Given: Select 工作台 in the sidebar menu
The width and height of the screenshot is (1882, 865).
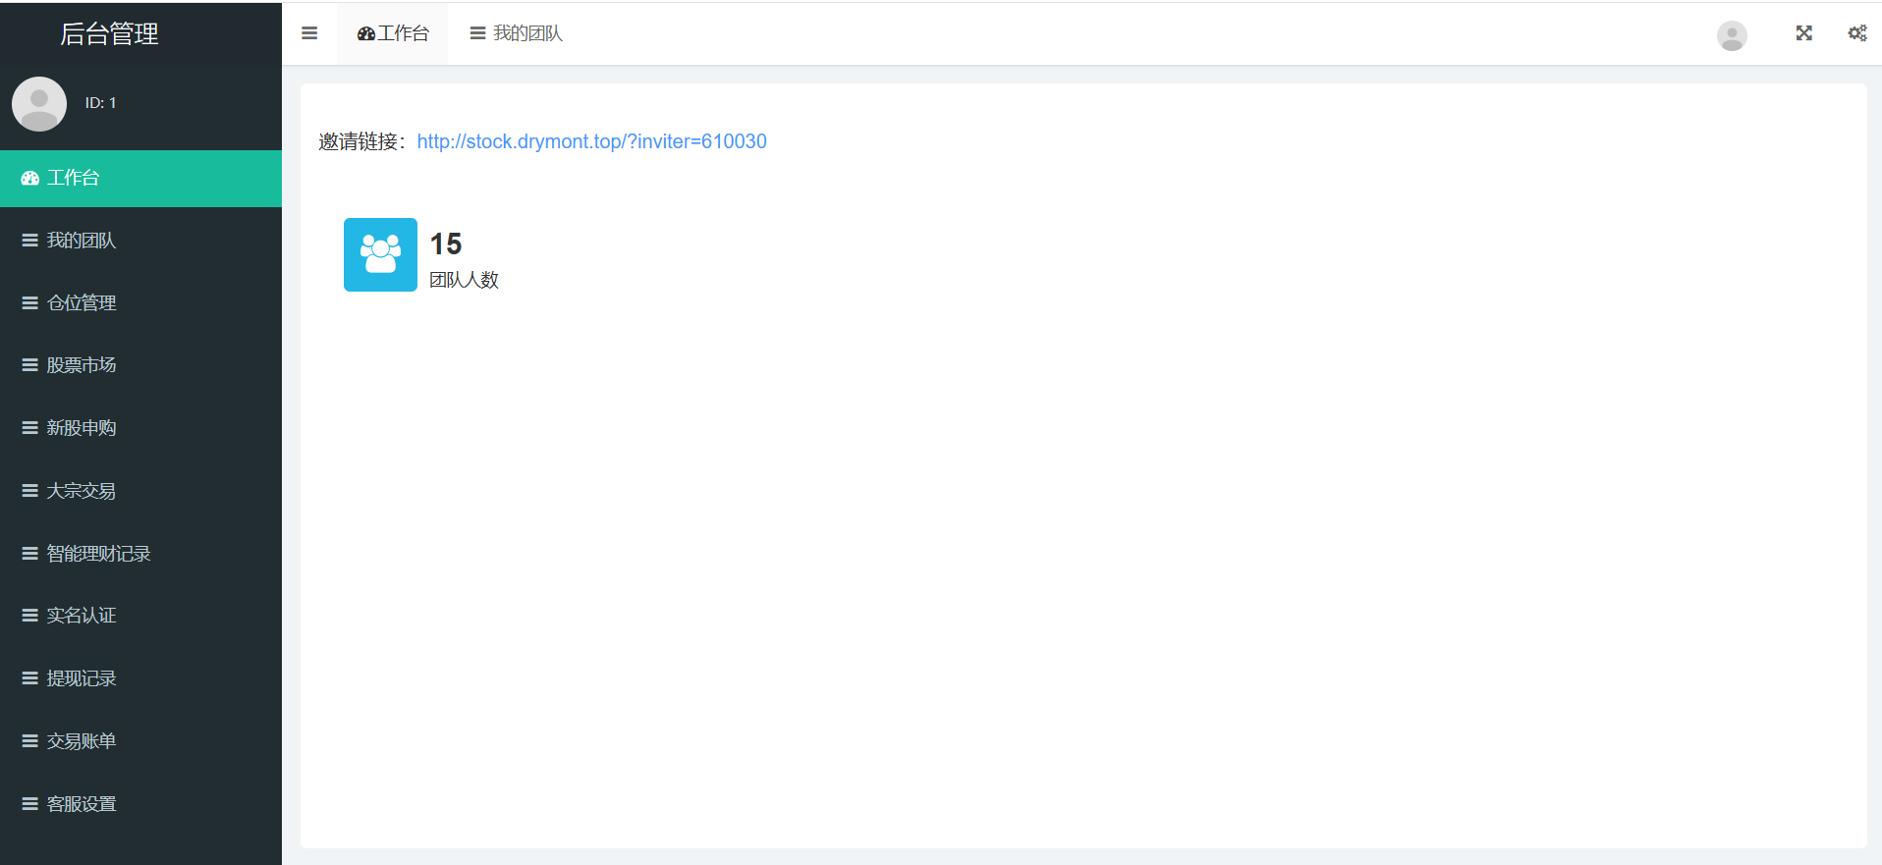Looking at the screenshot, I should [x=74, y=178].
